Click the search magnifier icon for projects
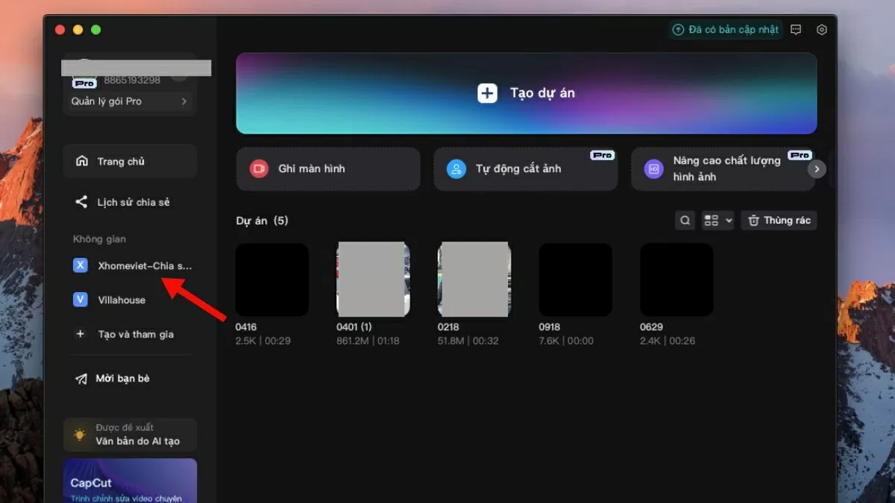This screenshot has width=895, height=503. 685,221
